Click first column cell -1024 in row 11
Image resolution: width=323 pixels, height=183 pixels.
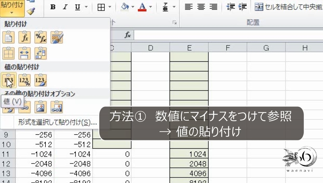[x=35, y=154]
